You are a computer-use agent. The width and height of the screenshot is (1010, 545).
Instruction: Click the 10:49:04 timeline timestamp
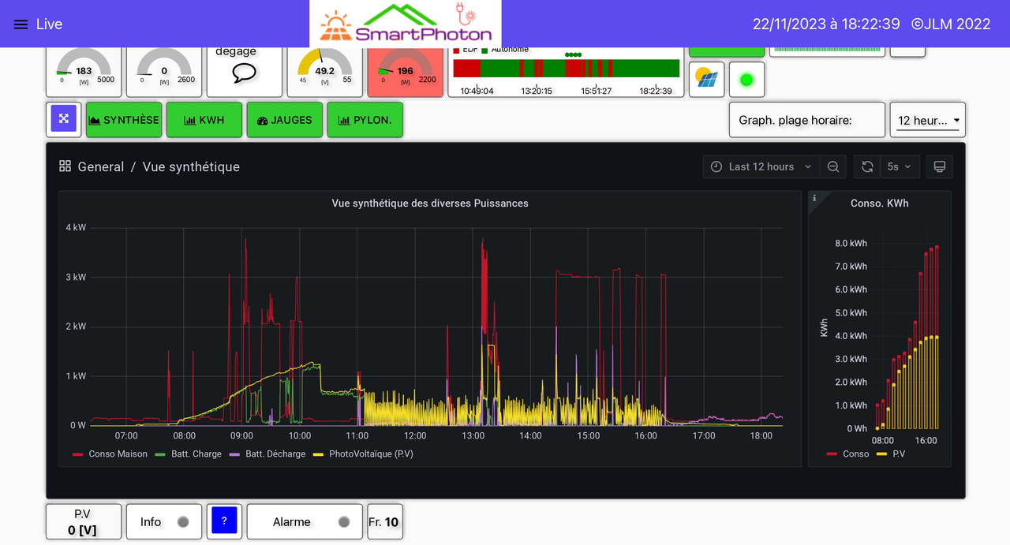coord(477,91)
